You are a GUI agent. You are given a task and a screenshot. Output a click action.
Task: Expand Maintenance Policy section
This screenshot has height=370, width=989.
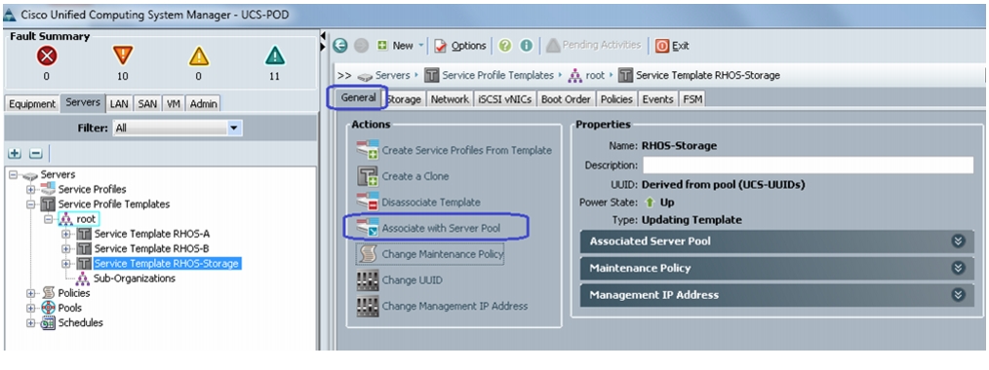click(x=958, y=268)
